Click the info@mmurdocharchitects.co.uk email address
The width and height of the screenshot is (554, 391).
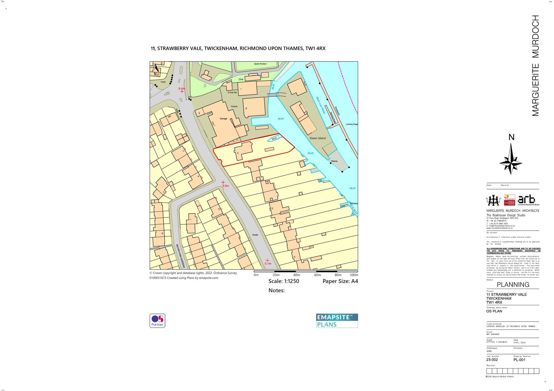point(501,226)
